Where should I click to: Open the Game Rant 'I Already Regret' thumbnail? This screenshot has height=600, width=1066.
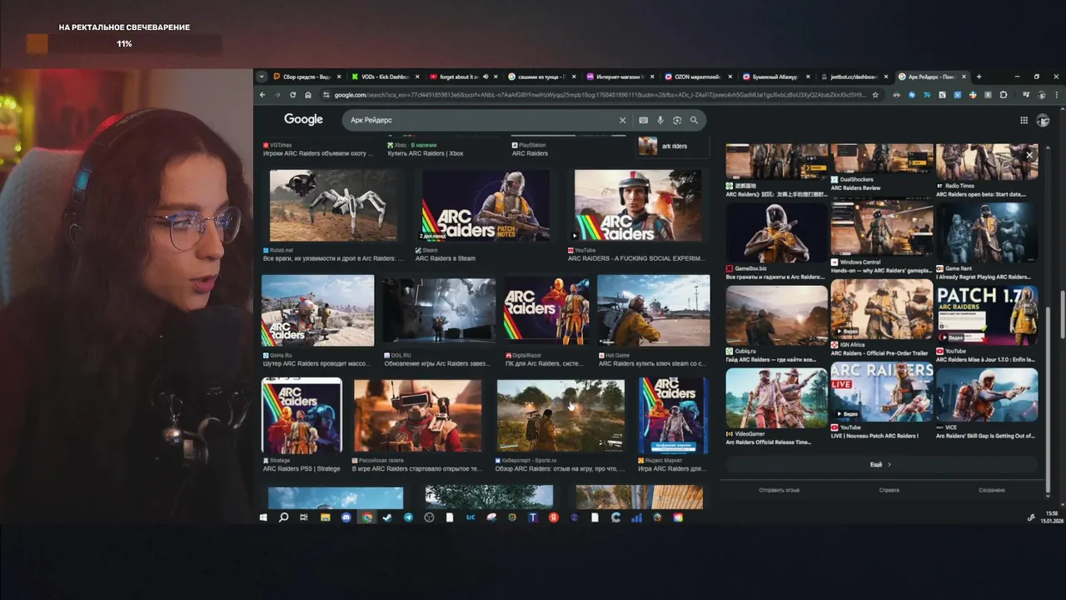pyautogui.click(x=988, y=232)
